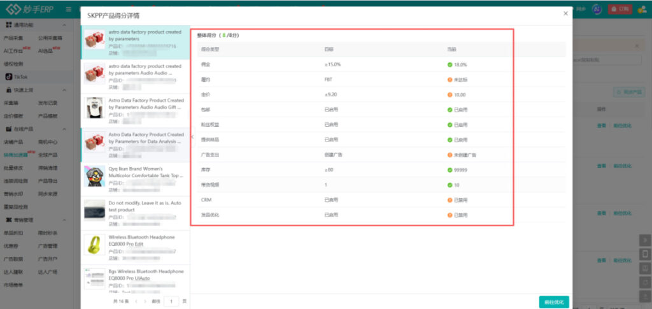The image size is (652, 309).
Task: Collapse the 营销管理 sidebar section
Action: (x=64, y=220)
